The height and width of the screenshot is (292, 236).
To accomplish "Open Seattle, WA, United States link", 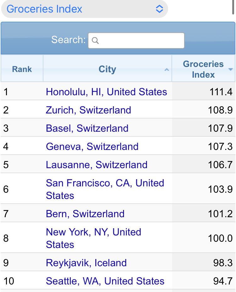I will click(105, 281).
